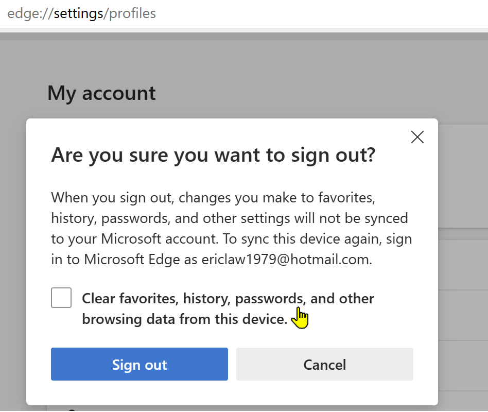Close the sign-out dialog with the X
This screenshot has height=412, width=488.
click(x=417, y=137)
